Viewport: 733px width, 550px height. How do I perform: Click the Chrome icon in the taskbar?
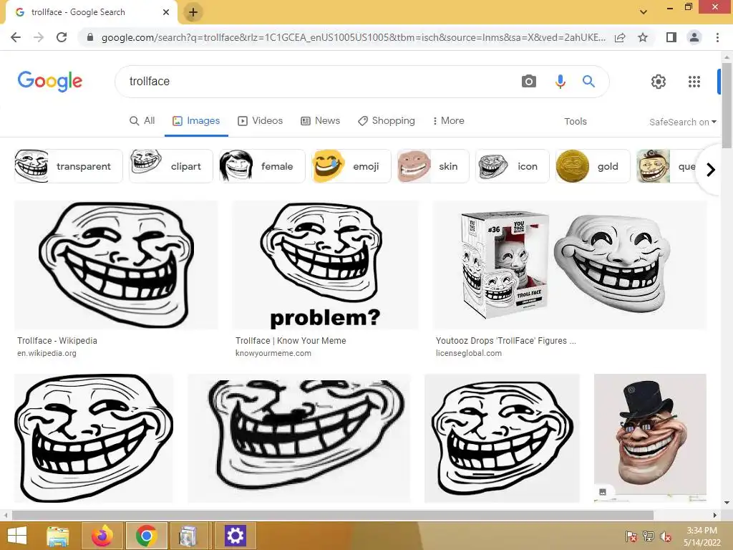pyautogui.click(x=146, y=536)
